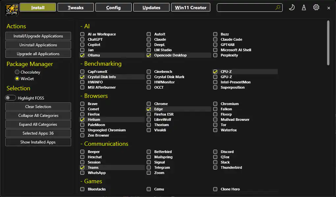
Task: Click Install/Upgrade Applications button
Action: coord(38,36)
